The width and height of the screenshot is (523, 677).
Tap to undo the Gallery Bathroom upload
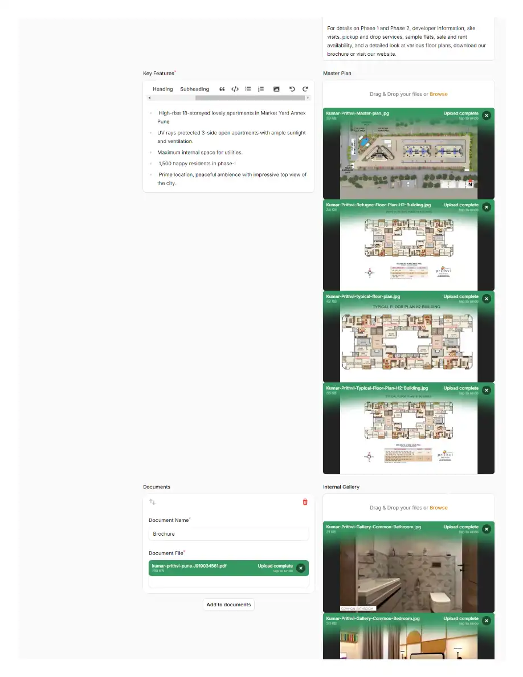tap(461, 531)
